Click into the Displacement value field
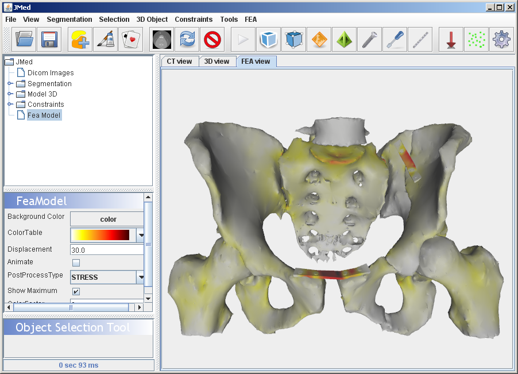Screen dimensions: 518x374 point(106,250)
